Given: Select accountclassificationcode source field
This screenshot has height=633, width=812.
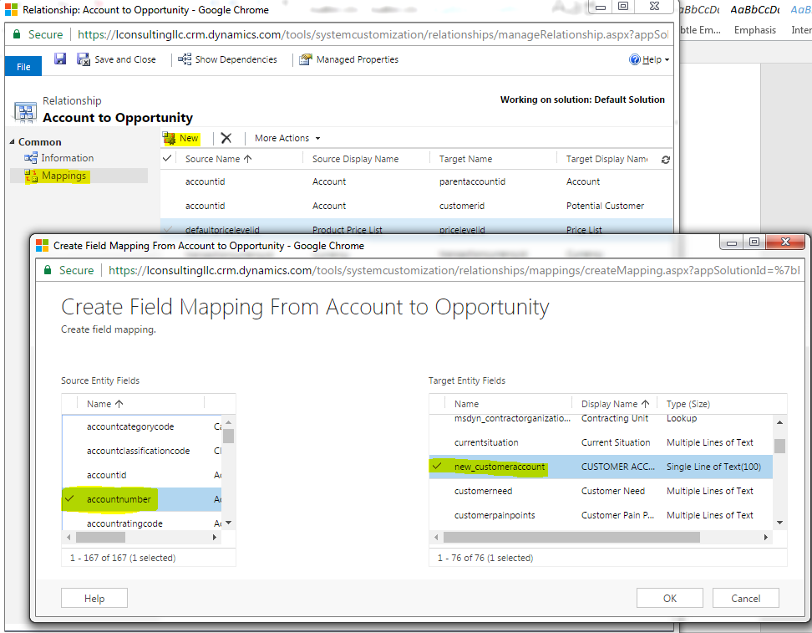Looking at the screenshot, I should tap(142, 451).
